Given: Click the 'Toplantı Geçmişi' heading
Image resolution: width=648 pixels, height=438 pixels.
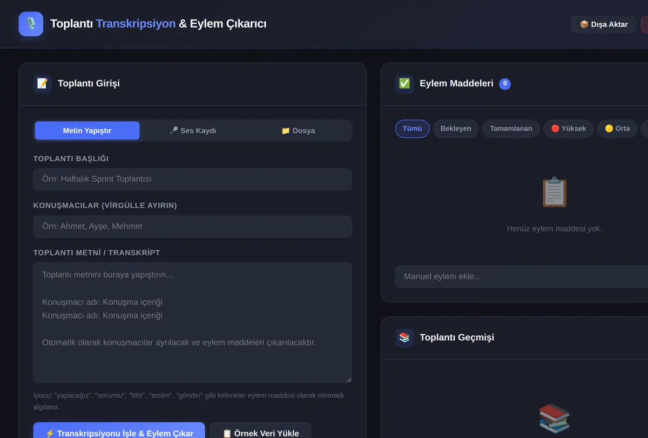Looking at the screenshot, I should pos(457,338).
